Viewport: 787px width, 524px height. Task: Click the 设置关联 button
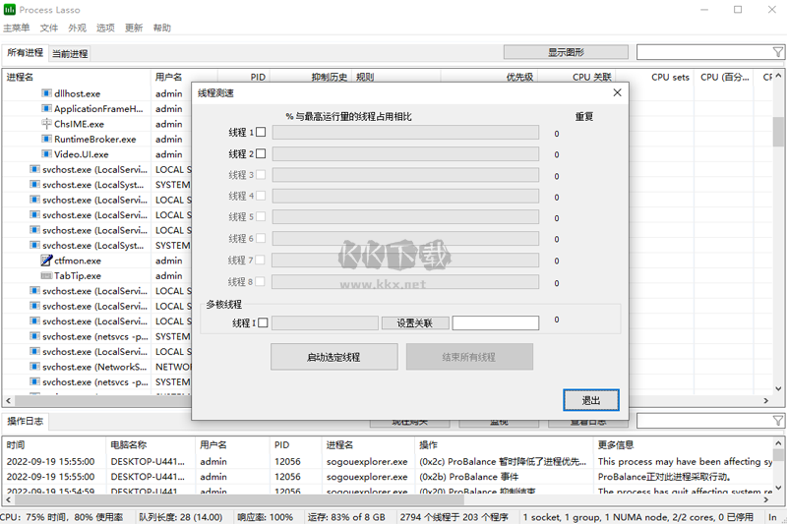click(x=414, y=322)
